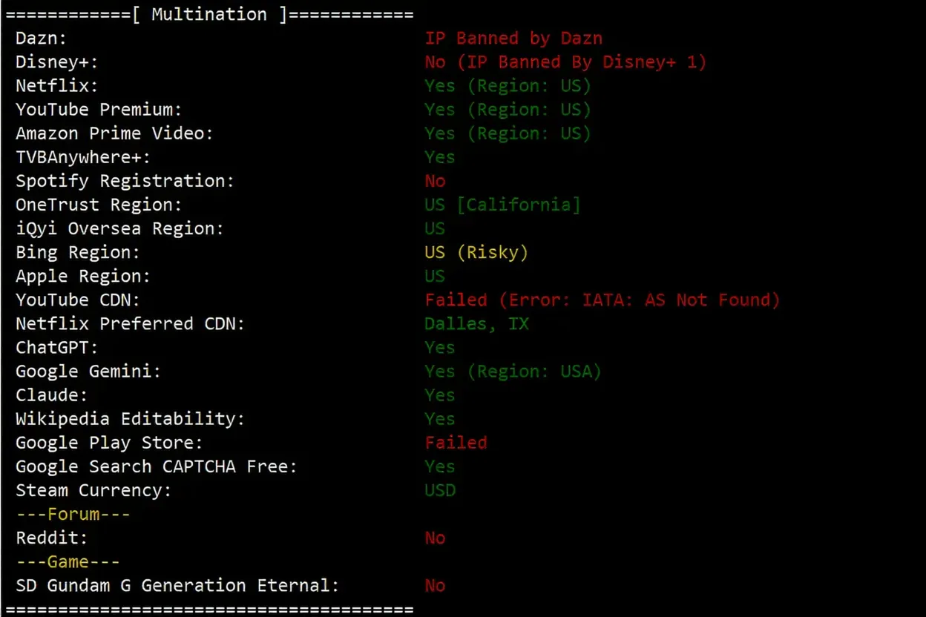This screenshot has height=617, width=926.
Task: Click 'IP Banned by Dazn' result
Action: pyautogui.click(x=513, y=39)
